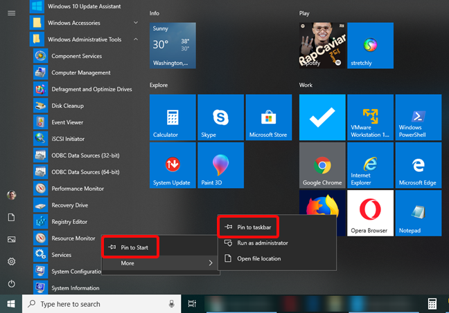Viewport: 449px width, 313px height.
Task: Open the Calculator tile
Action: [173, 117]
